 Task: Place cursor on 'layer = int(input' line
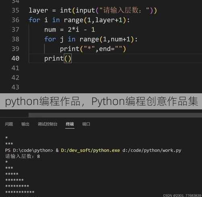[93, 10]
